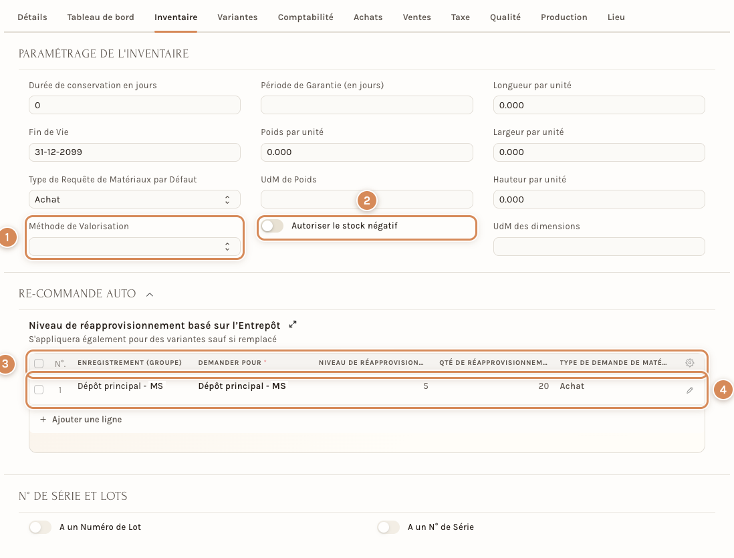Enable the A un Numéro de Lot toggle
734x558 pixels.
(x=40, y=527)
